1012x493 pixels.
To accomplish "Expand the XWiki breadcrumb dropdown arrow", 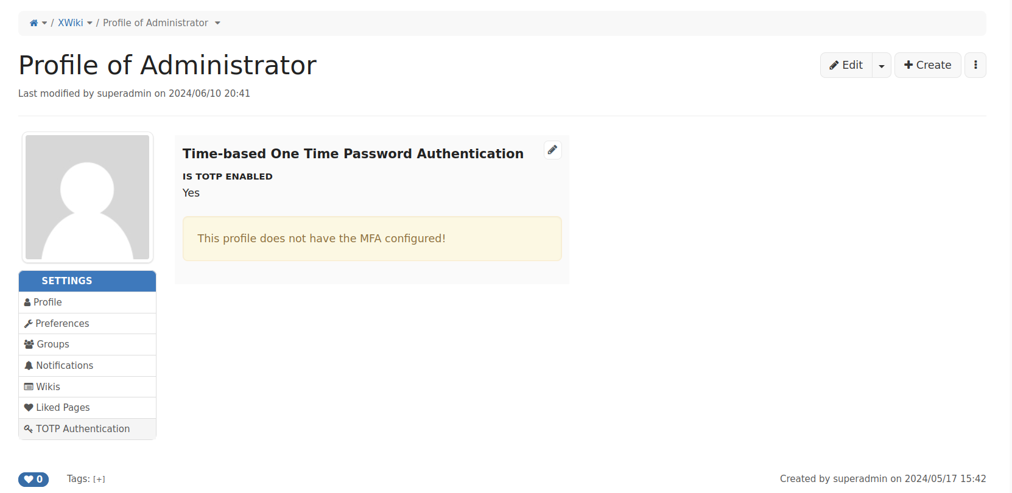I will (x=90, y=23).
